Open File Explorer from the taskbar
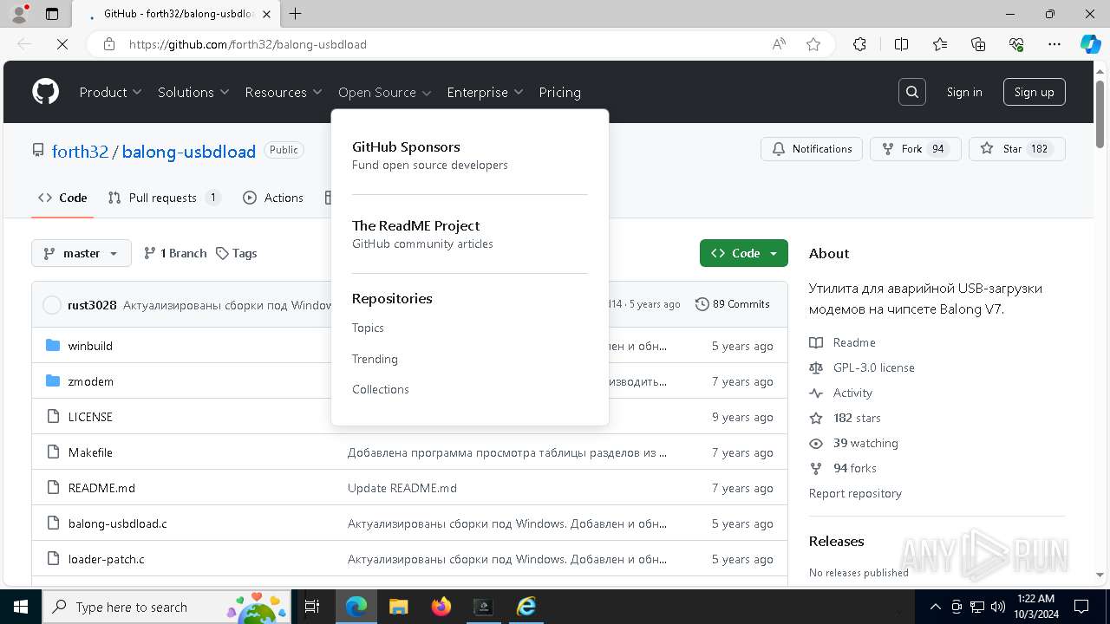Screen dimensions: 1110x624 [398, 607]
